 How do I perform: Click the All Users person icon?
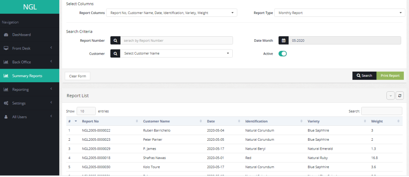[x=6, y=117]
